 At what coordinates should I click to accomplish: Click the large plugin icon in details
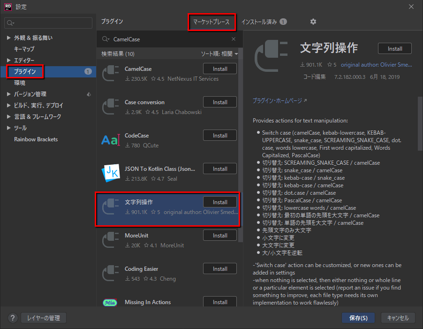click(x=271, y=55)
